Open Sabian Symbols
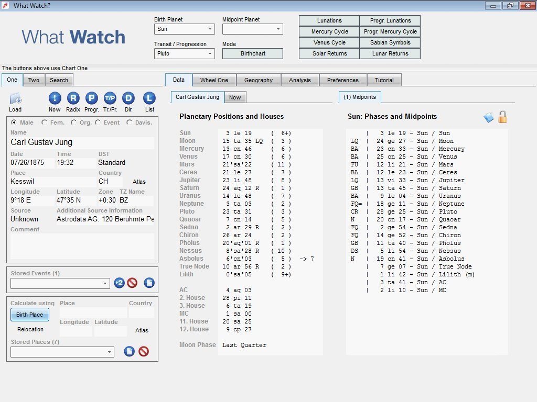537x402 pixels. [x=390, y=42]
